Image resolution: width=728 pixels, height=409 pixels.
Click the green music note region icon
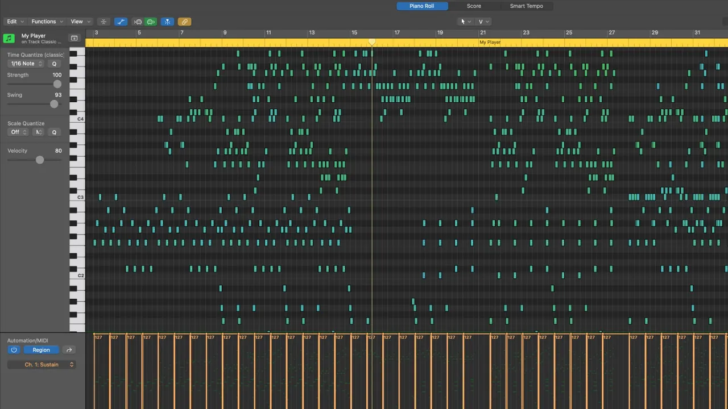(x=9, y=38)
